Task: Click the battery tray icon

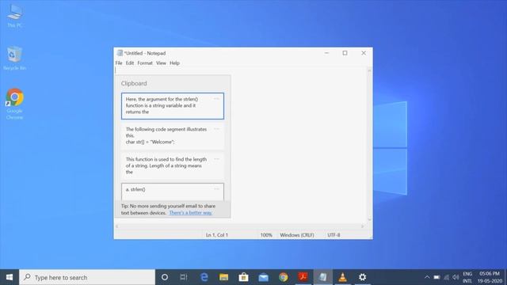Action: pos(436,277)
